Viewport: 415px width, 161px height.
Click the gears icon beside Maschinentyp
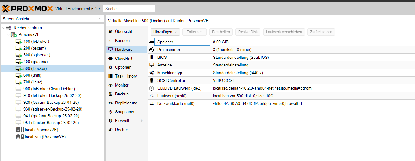[x=151, y=73]
